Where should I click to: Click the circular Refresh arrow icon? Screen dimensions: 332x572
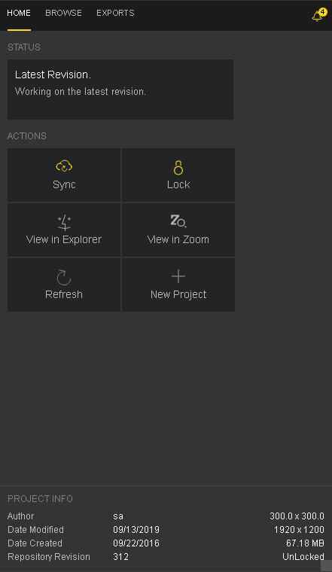[x=64, y=277]
